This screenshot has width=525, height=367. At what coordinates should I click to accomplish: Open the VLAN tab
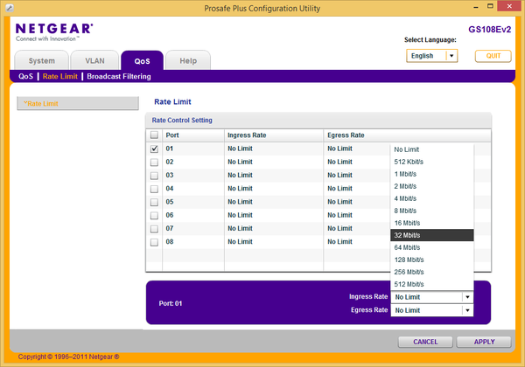pos(94,61)
